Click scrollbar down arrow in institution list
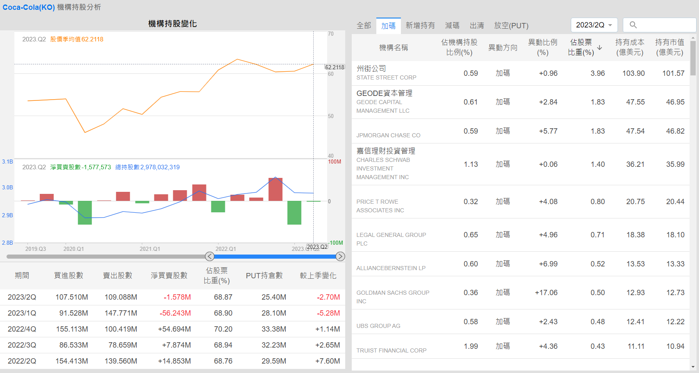The width and height of the screenshot is (699, 373). point(693,367)
